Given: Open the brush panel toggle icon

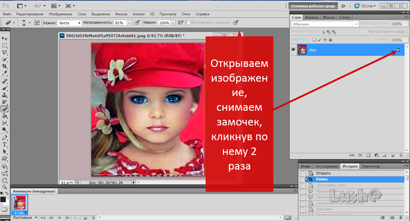Looking at the screenshot, I should [x=37, y=23].
